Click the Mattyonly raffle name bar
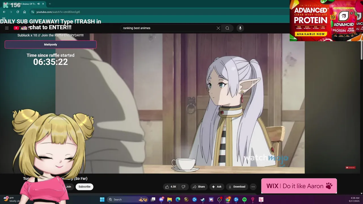 pyautogui.click(x=50, y=44)
